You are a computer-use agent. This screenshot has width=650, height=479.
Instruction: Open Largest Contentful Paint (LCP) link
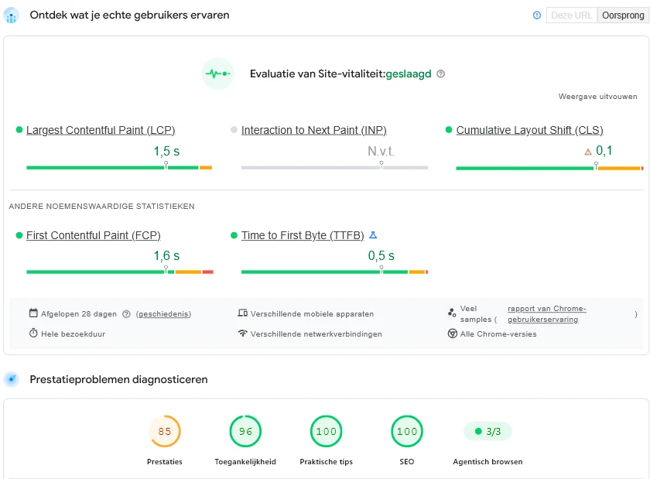(x=101, y=130)
